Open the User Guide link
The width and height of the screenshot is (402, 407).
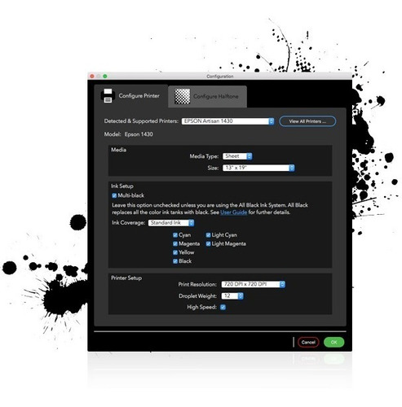tap(233, 212)
